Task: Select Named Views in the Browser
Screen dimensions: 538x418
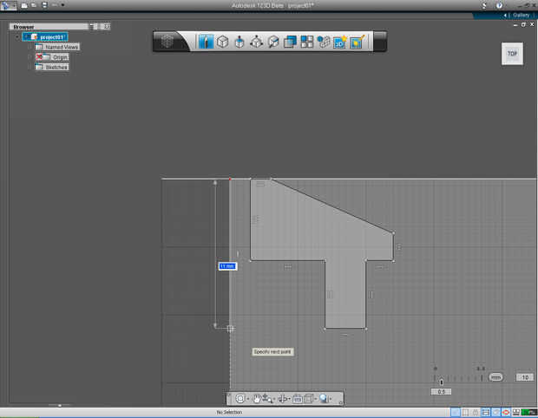Action: [x=61, y=47]
